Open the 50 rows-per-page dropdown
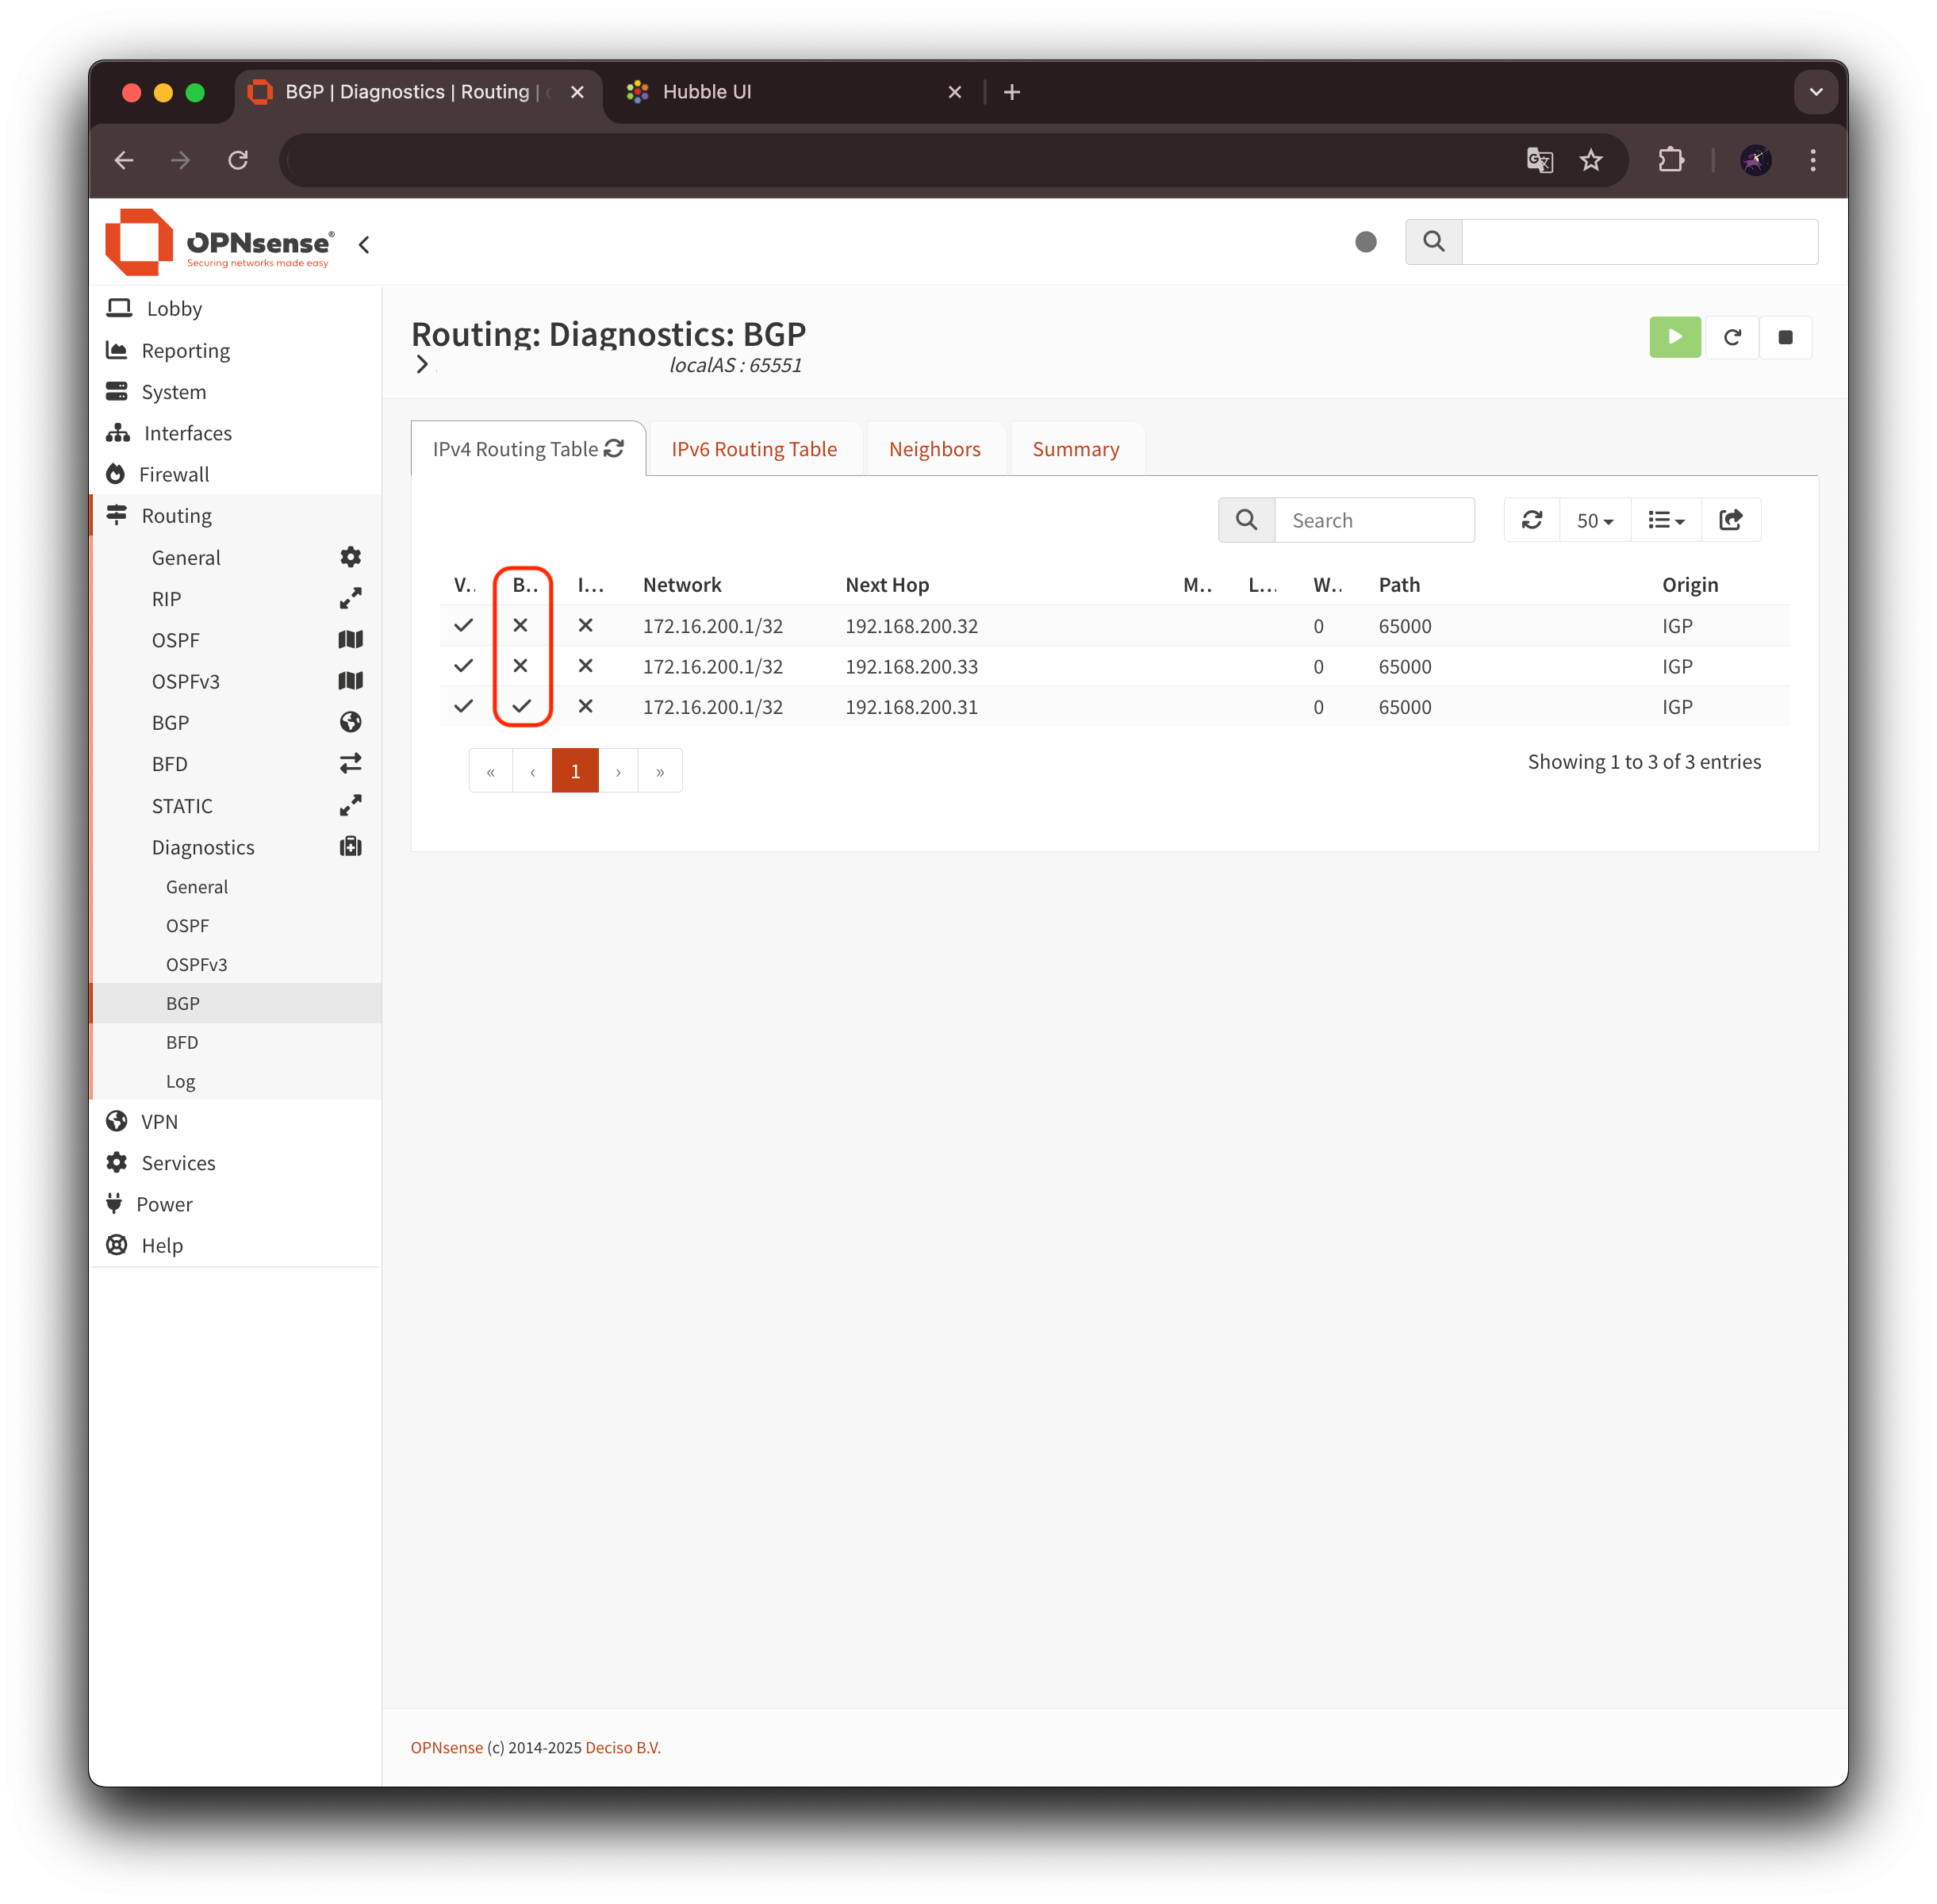The height and width of the screenshot is (1904, 1937). (x=1594, y=520)
